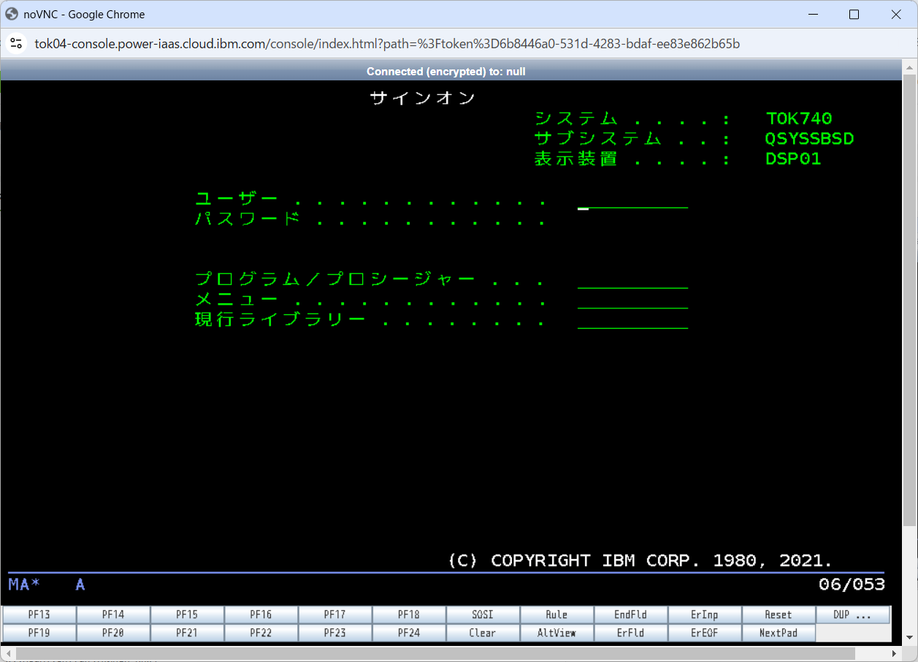Click the PF19 function key button
918x662 pixels.
click(x=39, y=633)
